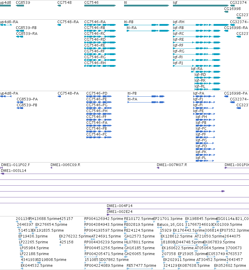Viewport: 249px width, 270px height.
Task: Select protein CG8539-PB
Action: tap(27, 105)
